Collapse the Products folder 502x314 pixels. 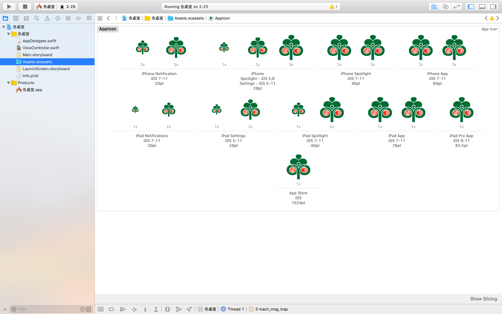tap(9, 83)
